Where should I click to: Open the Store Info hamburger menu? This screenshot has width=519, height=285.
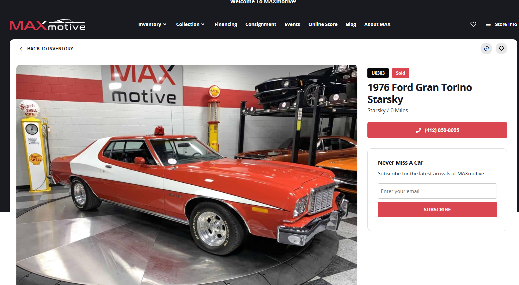(501, 24)
